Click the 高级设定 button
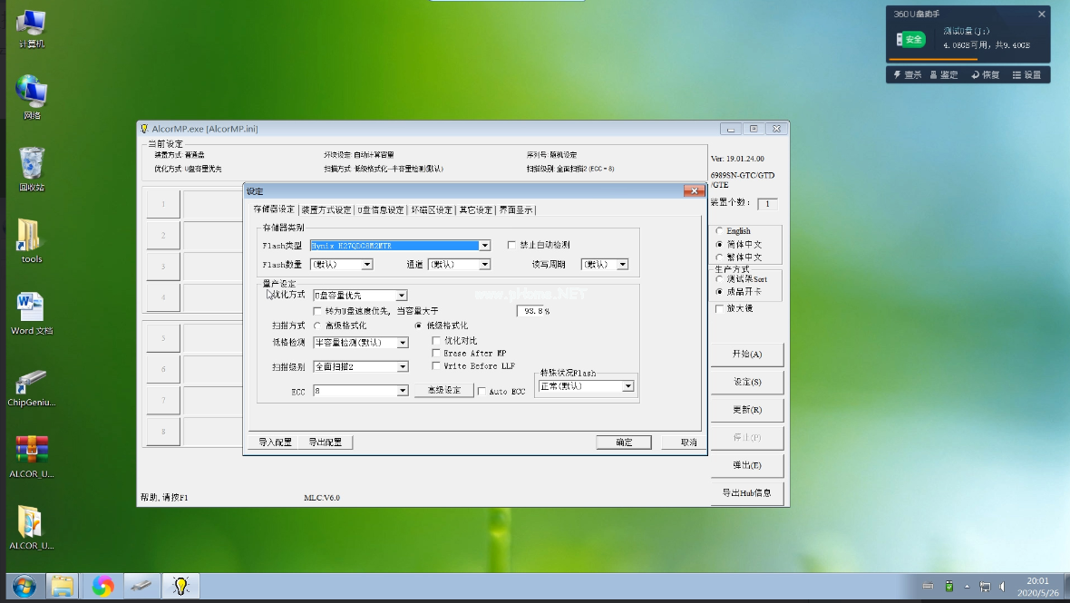1070x603 pixels. coord(444,391)
